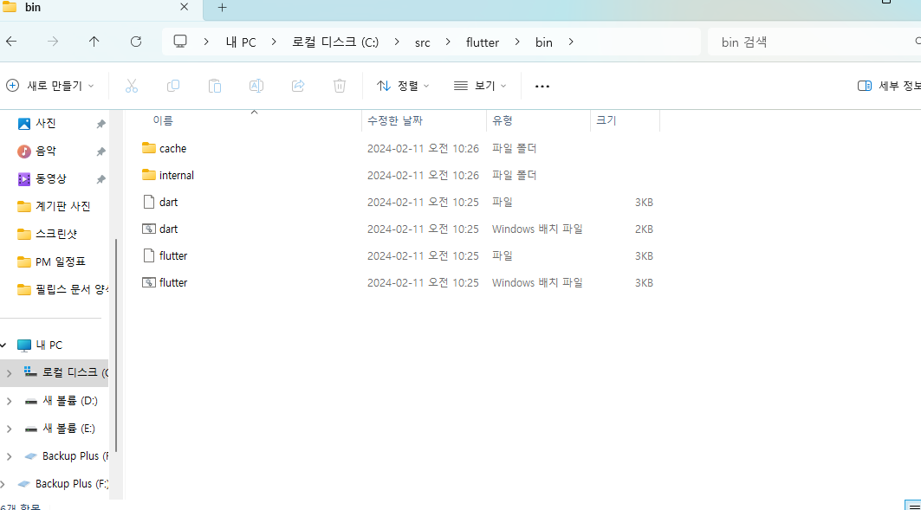Unpin 동영상 using its pin icon
921x510 pixels.
[101, 179]
